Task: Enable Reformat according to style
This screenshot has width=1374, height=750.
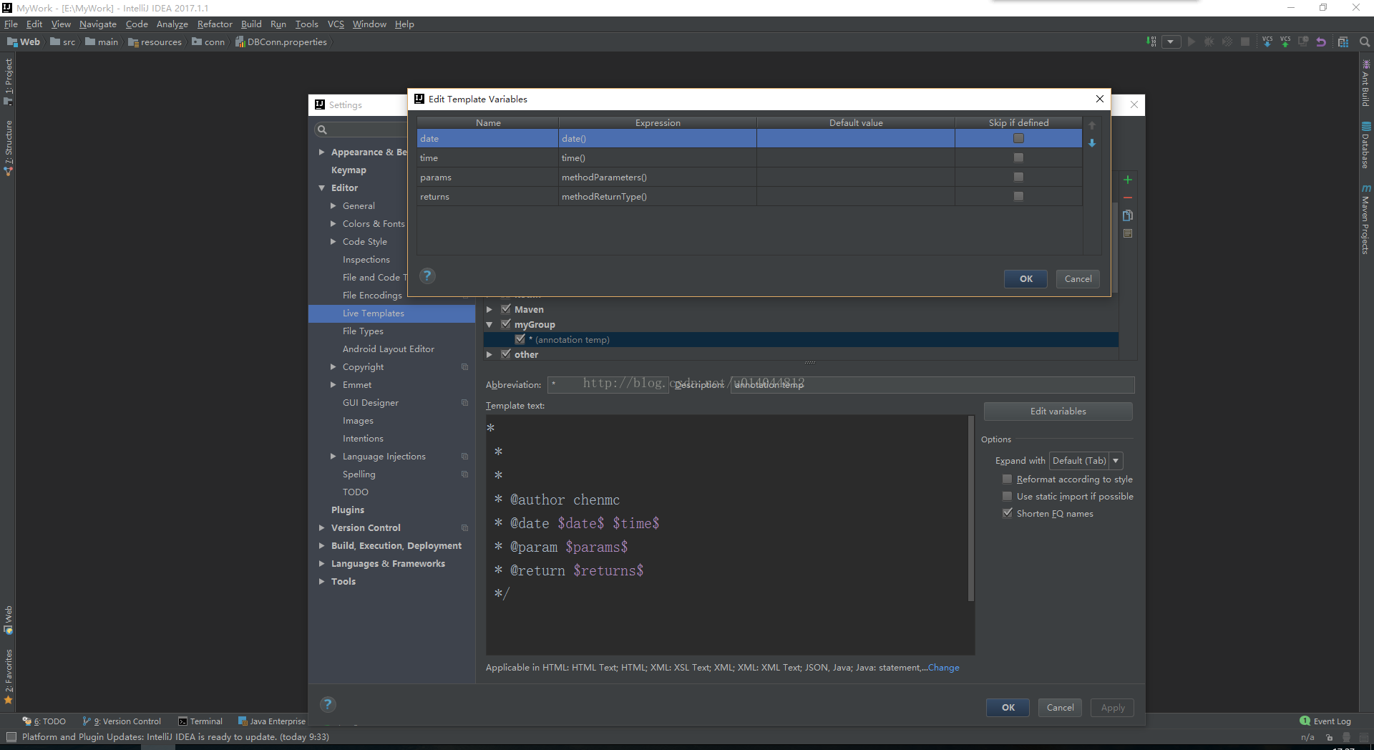Action: (x=1008, y=479)
